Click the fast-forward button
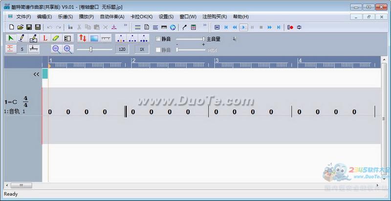The width and height of the screenshot is (391, 201). click(270, 27)
